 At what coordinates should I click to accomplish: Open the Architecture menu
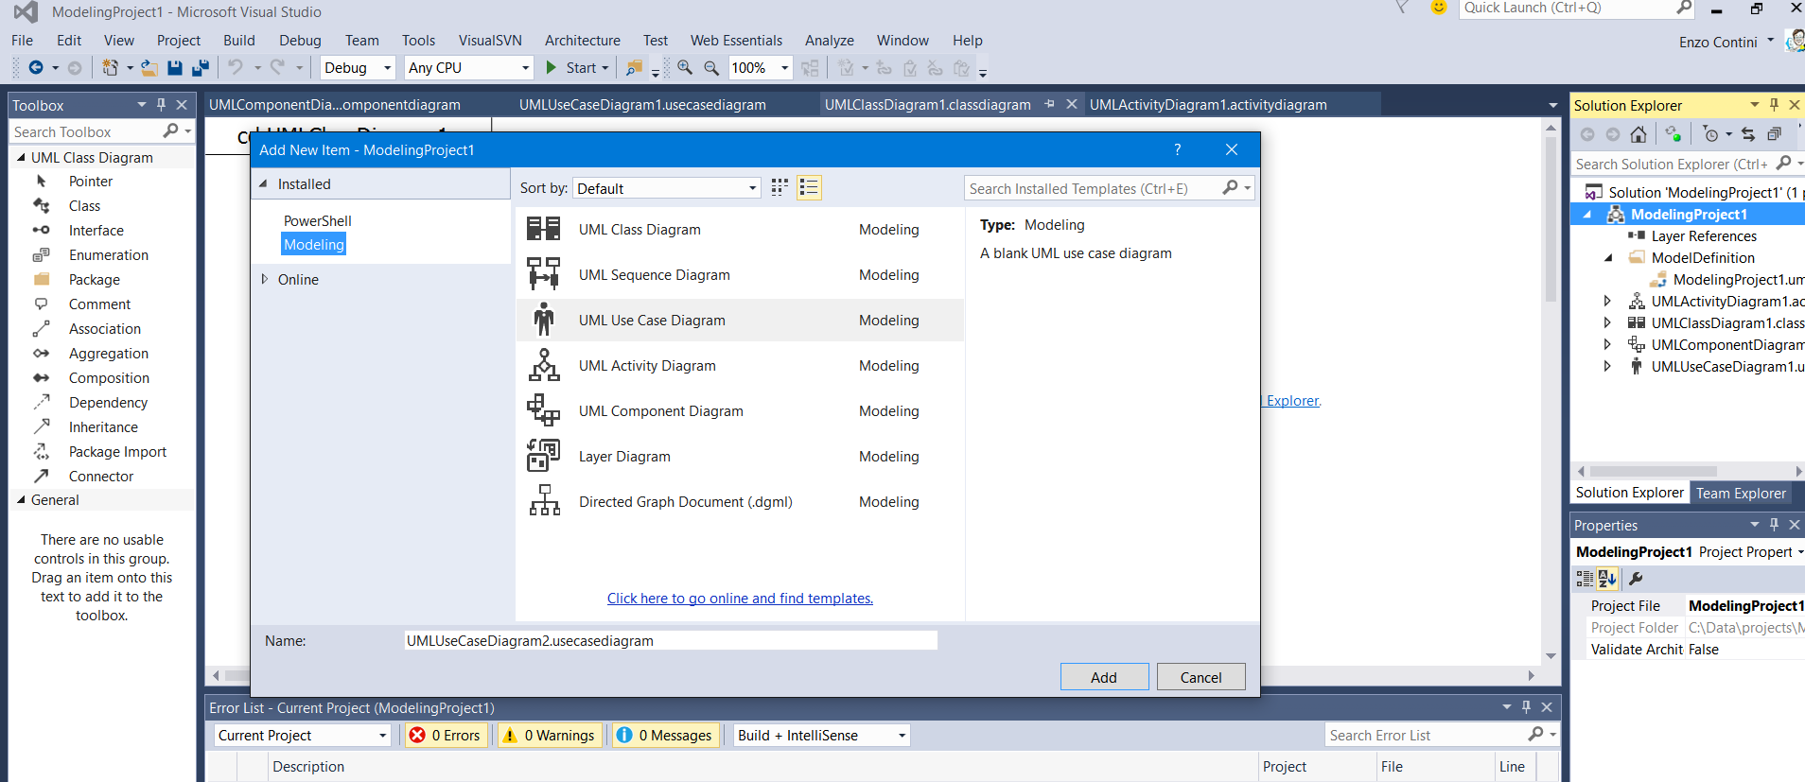click(x=582, y=41)
